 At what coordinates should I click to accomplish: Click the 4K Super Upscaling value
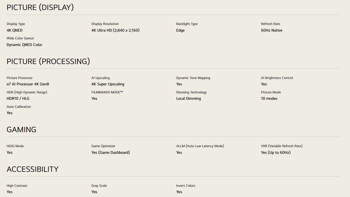point(108,84)
